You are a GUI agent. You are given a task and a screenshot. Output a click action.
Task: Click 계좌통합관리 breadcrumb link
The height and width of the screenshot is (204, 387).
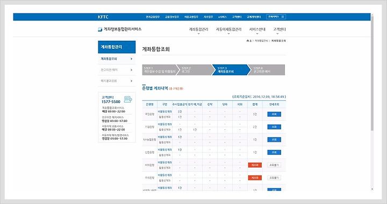(x=261, y=41)
